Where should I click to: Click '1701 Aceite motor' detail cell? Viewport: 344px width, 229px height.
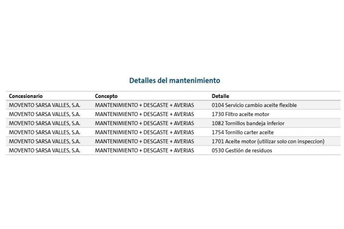tap(268, 141)
